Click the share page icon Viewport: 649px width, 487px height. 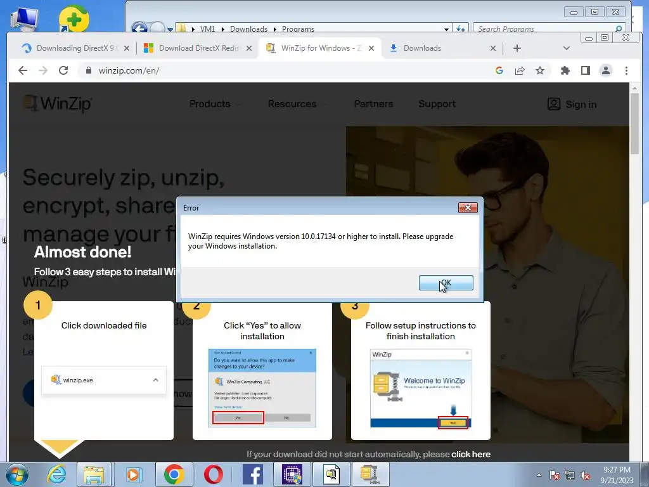coord(520,70)
